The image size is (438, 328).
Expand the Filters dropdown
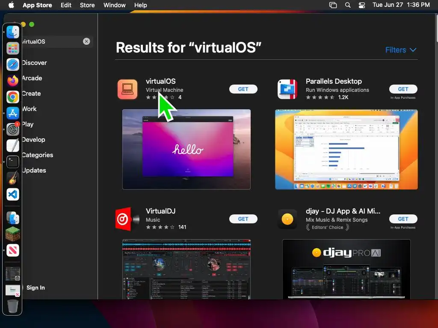point(400,50)
